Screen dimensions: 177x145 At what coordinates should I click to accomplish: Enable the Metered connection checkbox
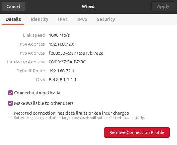[x=10, y=115]
